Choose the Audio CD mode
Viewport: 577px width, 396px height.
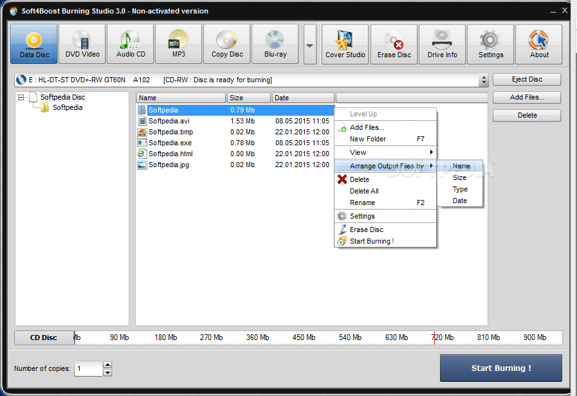click(x=131, y=44)
